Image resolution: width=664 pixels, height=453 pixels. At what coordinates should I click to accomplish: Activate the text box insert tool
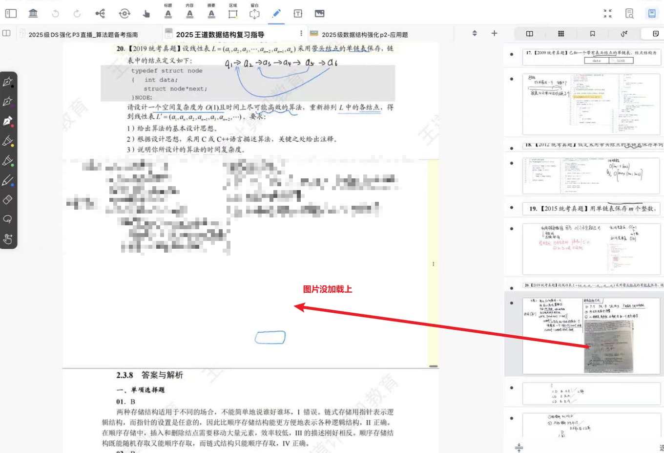tap(298, 14)
